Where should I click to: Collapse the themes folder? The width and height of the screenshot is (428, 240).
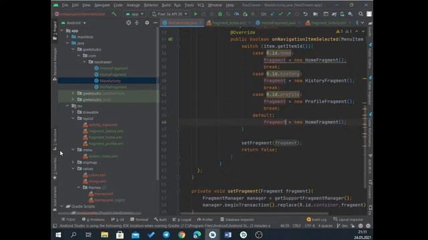[79, 187]
